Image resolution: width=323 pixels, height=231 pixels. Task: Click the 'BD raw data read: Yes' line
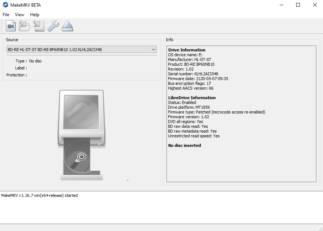tap(188, 126)
